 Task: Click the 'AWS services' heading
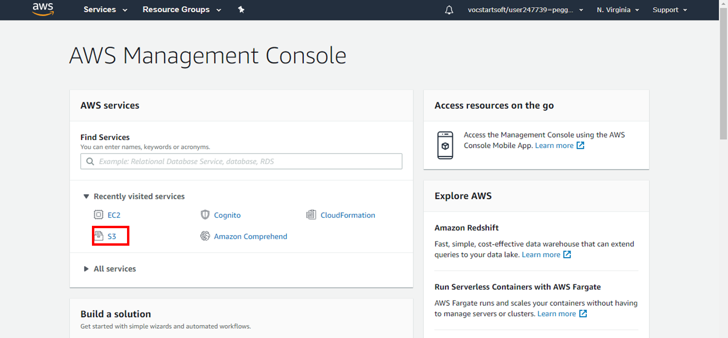(x=110, y=106)
